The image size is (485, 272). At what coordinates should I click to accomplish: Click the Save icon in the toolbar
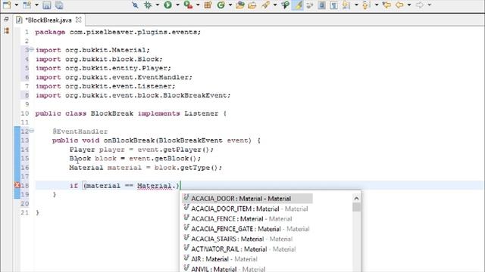pos(47,5)
